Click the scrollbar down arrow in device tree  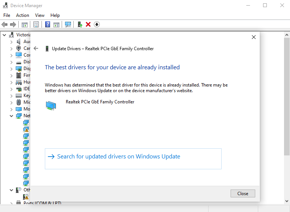tap(287, 201)
